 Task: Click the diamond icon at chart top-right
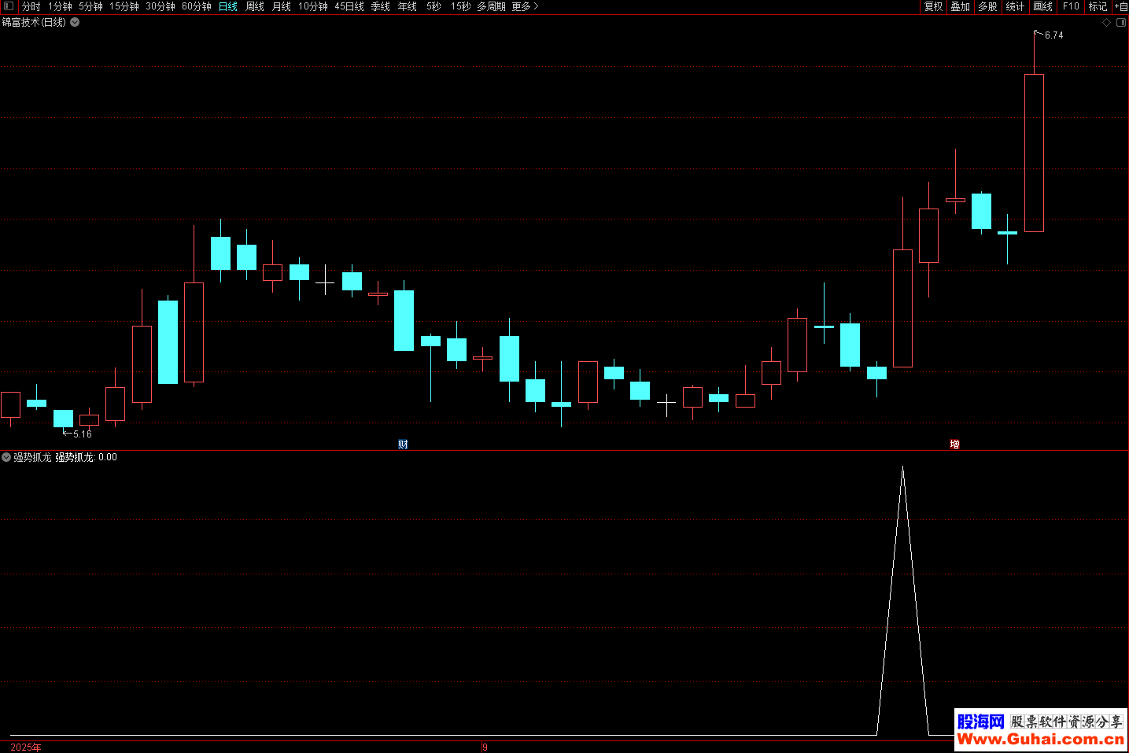coord(1106,23)
